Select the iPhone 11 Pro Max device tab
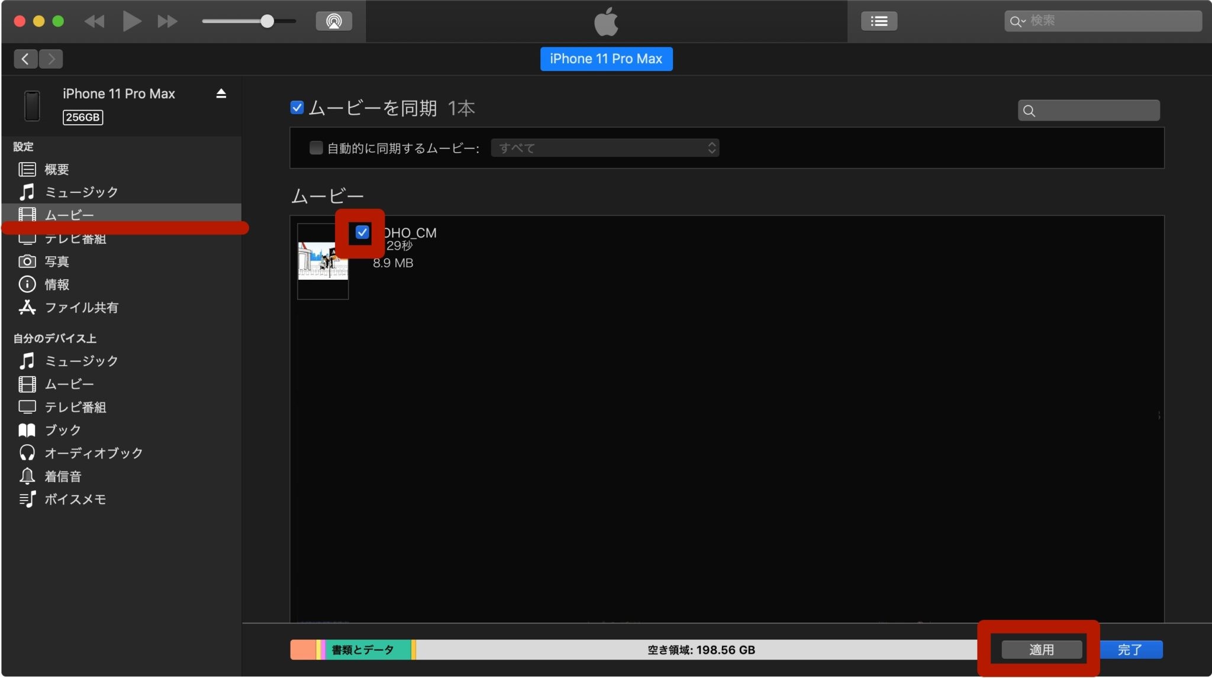 point(606,59)
